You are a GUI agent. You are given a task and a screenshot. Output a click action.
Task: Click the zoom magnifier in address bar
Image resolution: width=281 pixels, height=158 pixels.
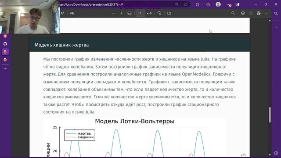[x=177, y=4]
